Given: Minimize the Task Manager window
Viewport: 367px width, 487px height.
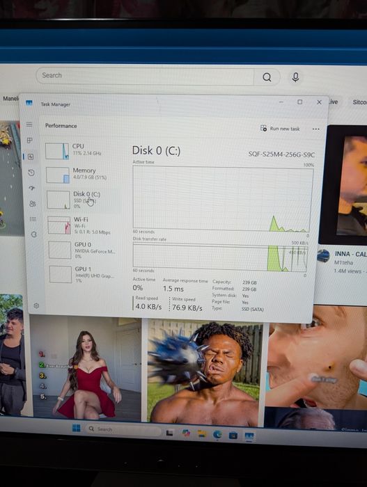Looking at the screenshot, I should (x=281, y=102).
